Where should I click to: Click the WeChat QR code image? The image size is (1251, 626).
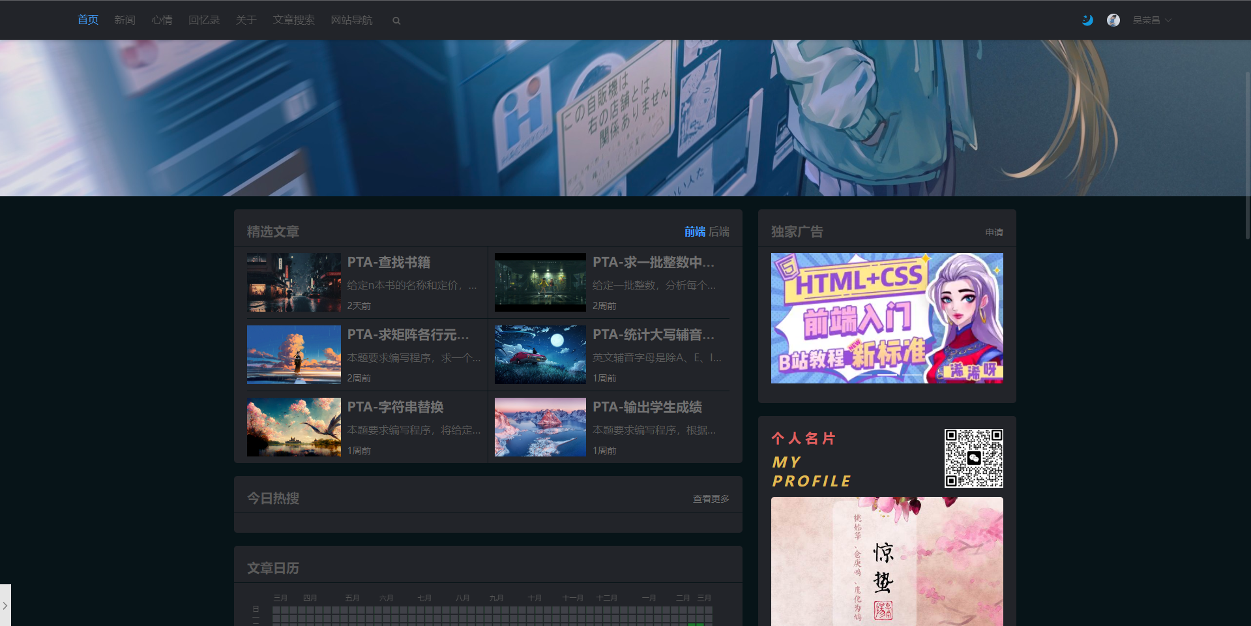tap(974, 458)
